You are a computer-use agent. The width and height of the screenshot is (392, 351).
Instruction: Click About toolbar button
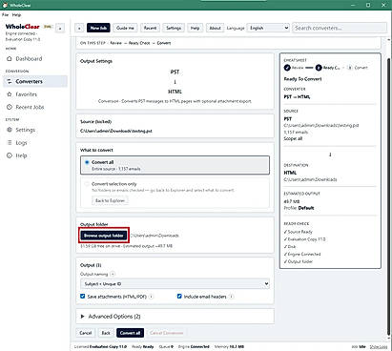click(x=215, y=28)
